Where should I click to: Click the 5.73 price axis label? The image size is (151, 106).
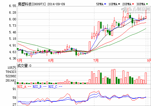[x=12, y=26]
